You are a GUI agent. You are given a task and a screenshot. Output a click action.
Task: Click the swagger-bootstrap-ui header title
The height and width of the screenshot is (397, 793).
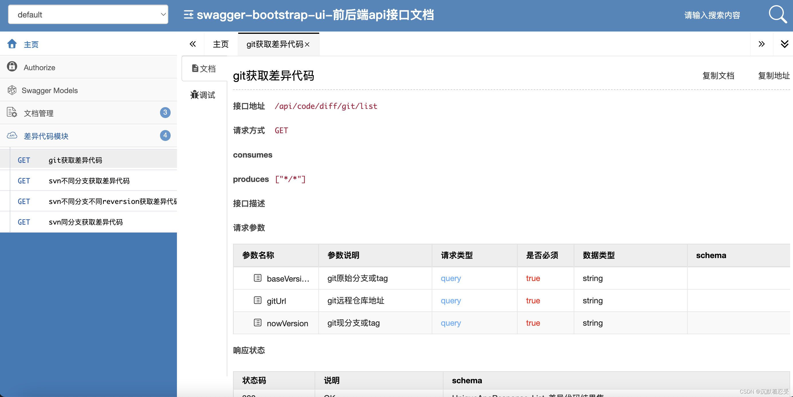click(x=315, y=15)
